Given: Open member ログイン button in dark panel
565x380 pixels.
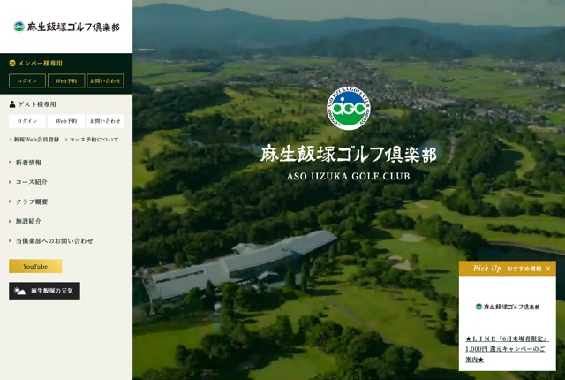Looking at the screenshot, I should (27, 80).
